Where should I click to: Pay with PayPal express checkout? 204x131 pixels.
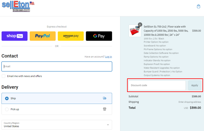pyautogui.click(x=43, y=36)
